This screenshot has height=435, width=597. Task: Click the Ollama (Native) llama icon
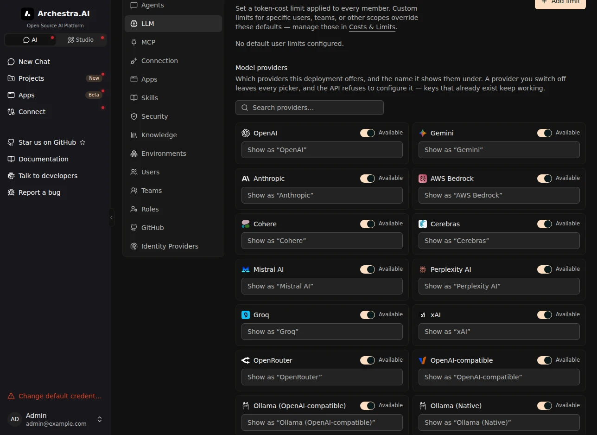pyautogui.click(x=423, y=406)
